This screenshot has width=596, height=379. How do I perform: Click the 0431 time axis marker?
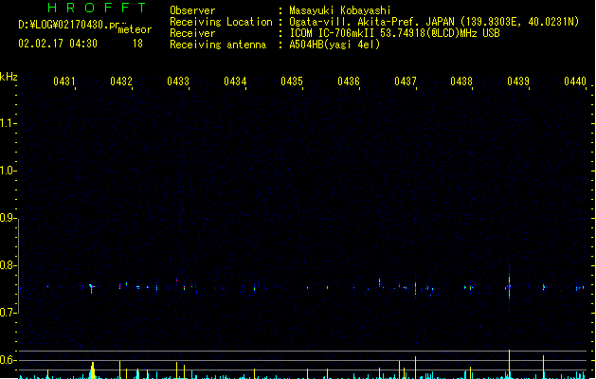coord(64,81)
